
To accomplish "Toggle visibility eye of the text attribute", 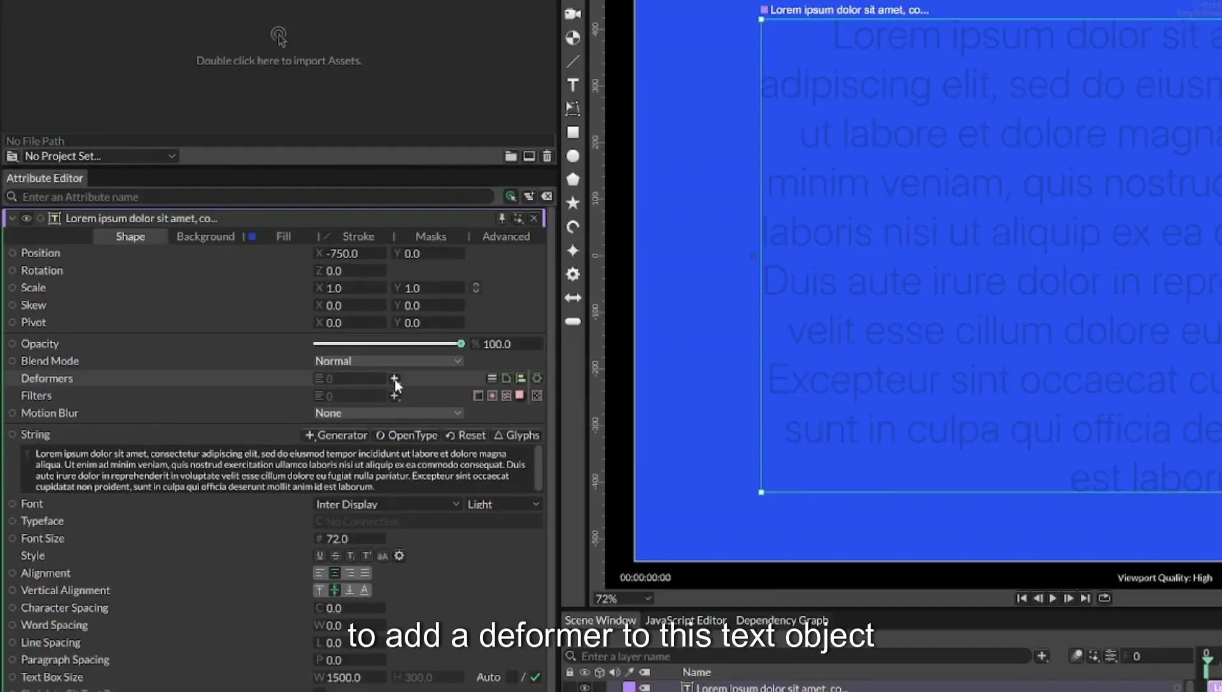I will point(26,218).
